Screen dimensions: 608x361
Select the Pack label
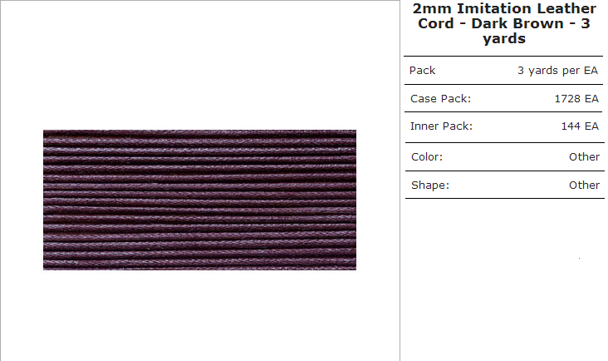pos(422,70)
